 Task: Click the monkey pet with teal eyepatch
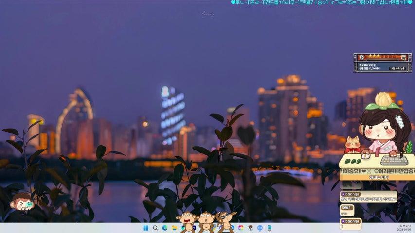coord(22,202)
